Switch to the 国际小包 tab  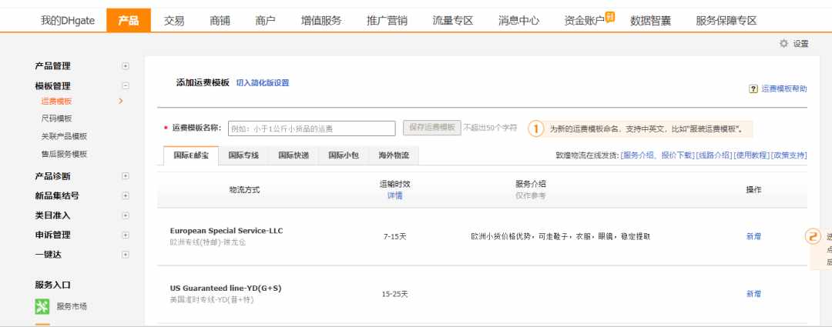[344, 156]
